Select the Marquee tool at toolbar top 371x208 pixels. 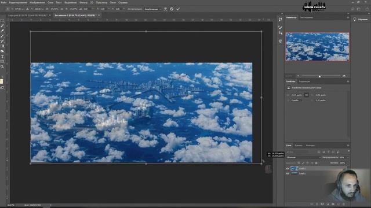[x=2, y=21]
